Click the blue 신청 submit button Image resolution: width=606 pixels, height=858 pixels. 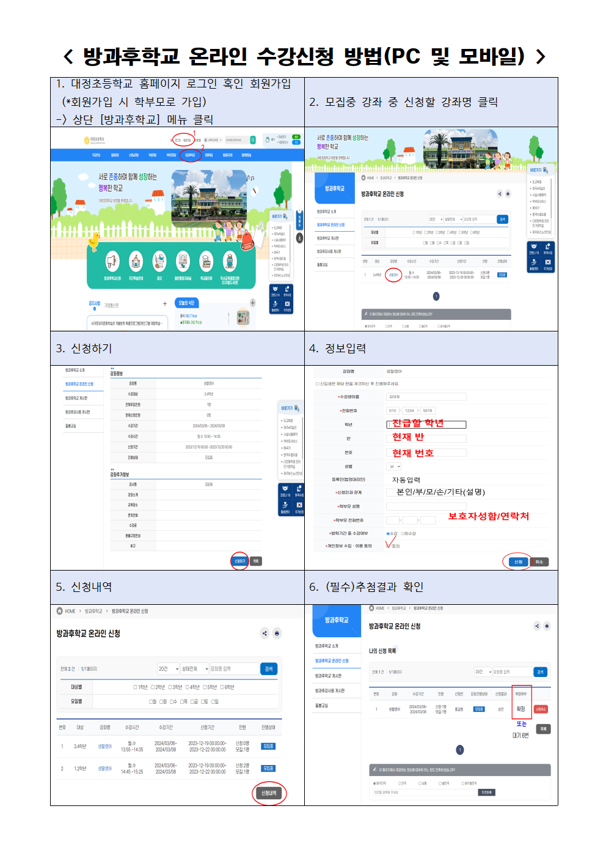click(518, 561)
